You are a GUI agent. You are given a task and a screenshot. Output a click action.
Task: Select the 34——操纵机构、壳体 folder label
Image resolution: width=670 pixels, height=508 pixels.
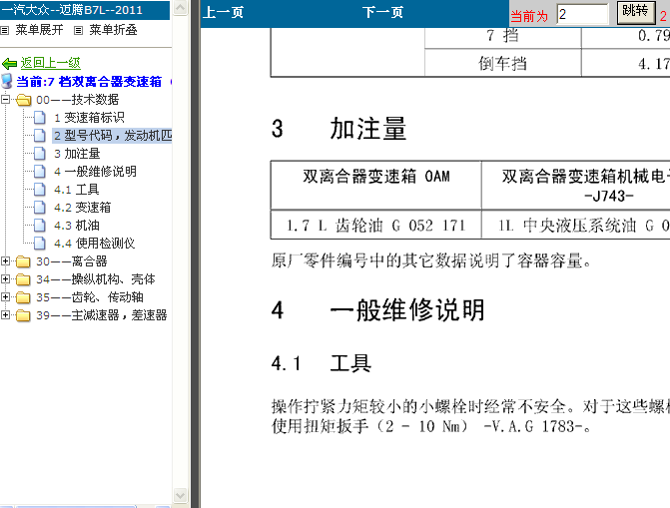[96, 279]
